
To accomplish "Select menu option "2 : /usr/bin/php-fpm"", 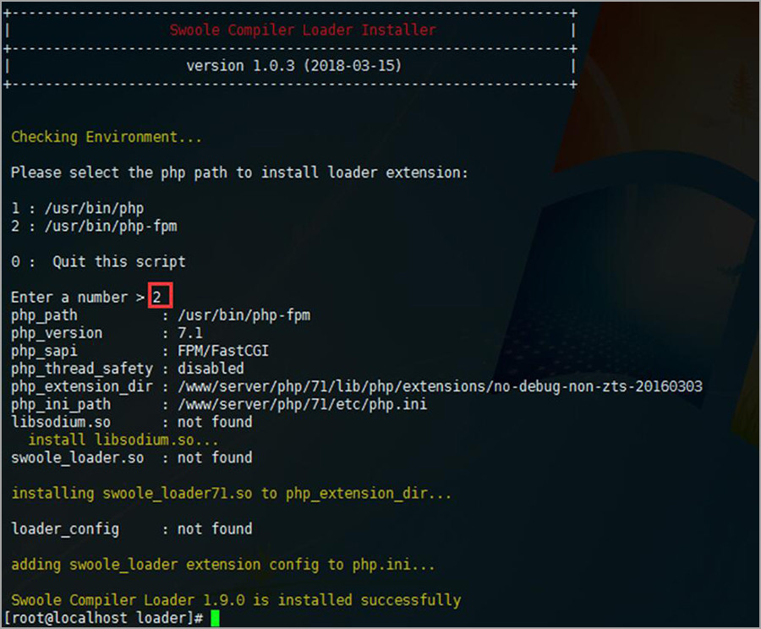I will (x=94, y=227).
